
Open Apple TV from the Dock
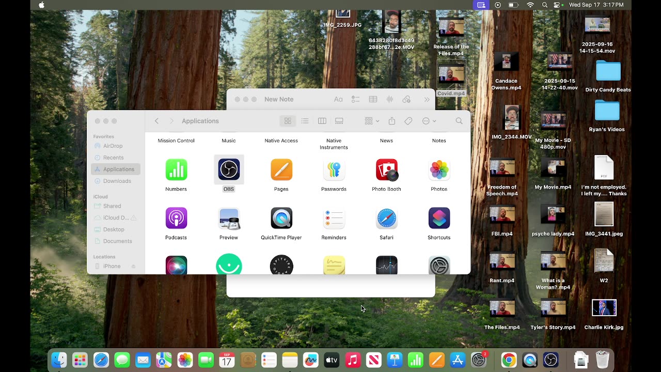coord(332,360)
